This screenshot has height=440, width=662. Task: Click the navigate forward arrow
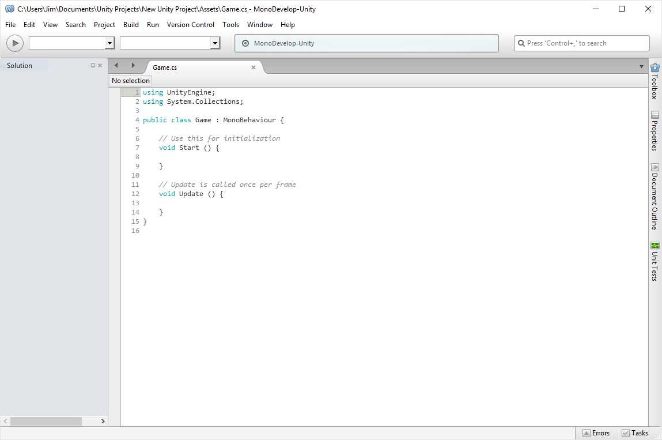click(x=133, y=66)
